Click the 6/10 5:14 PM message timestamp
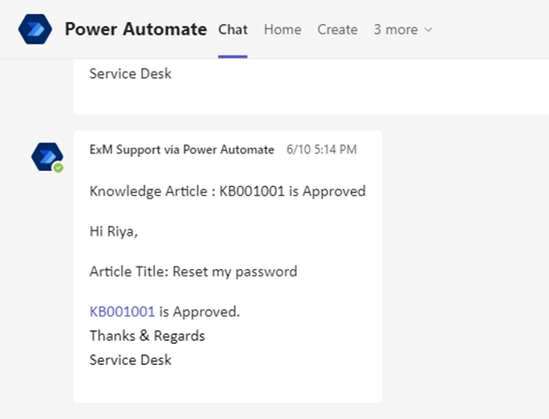The height and width of the screenshot is (419, 549). click(321, 150)
